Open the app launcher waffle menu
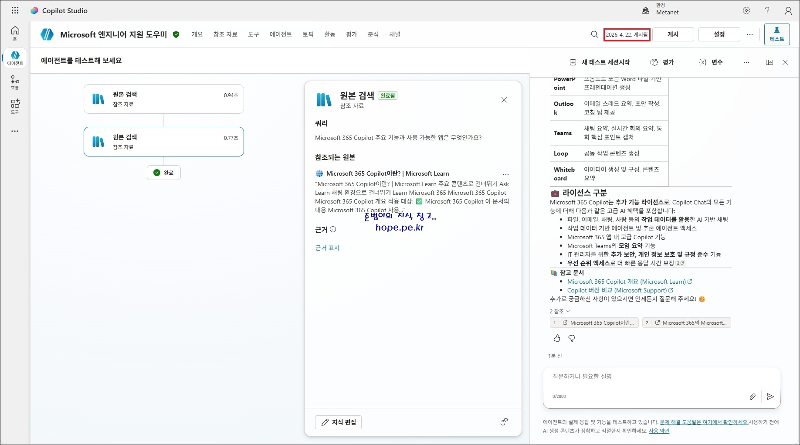800x445 pixels. [x=15, y=10]
